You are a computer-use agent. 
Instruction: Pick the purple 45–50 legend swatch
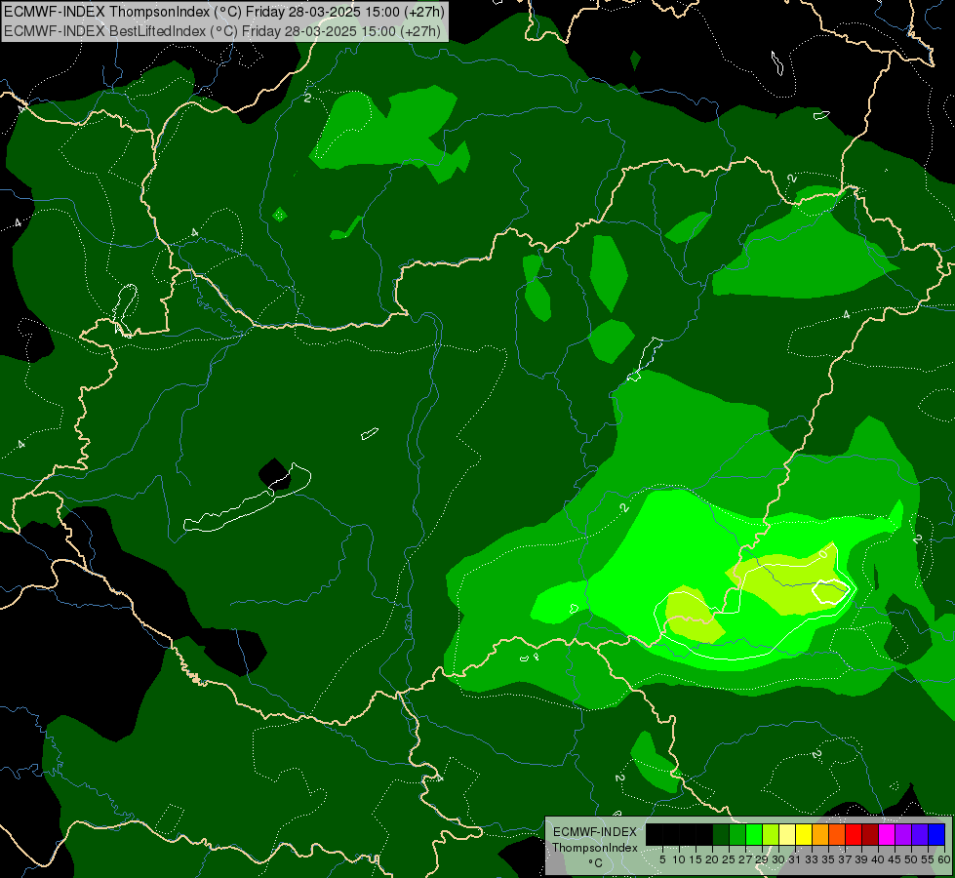coord(903,834)
